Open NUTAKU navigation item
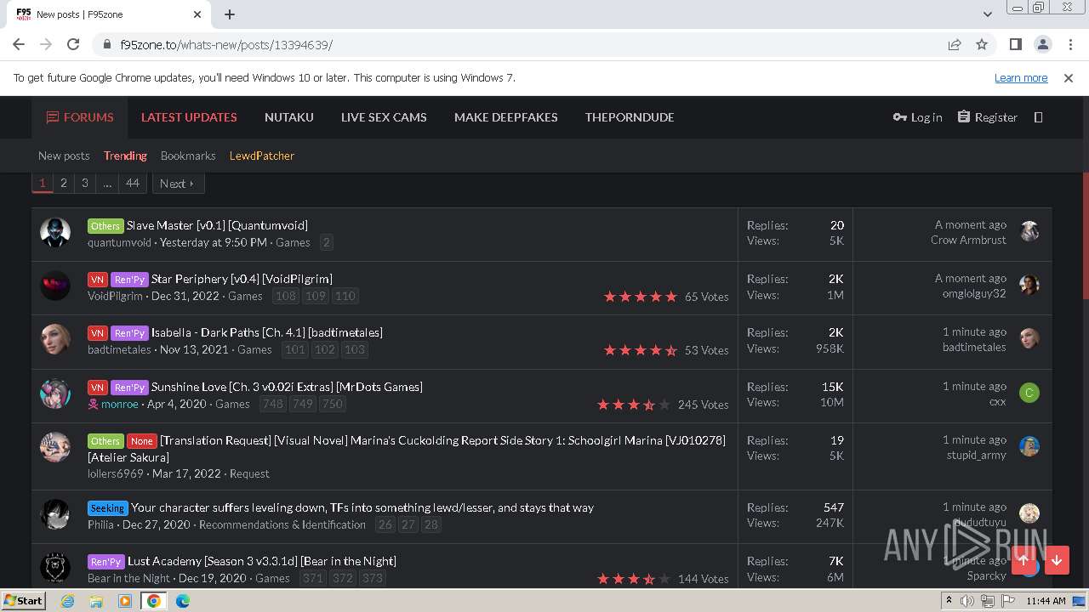Image resolution: width=1089 pixels, height=612 pixels. click(289, 117)
